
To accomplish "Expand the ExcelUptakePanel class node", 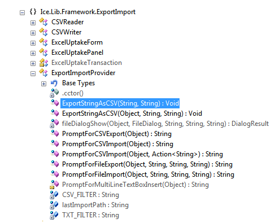I will pos(33,53).
